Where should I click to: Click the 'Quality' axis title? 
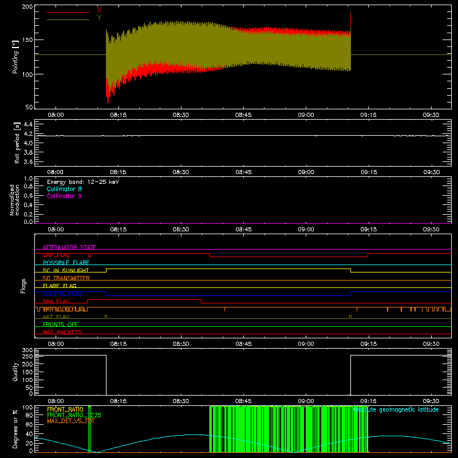[15, 372]
